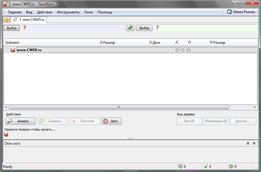This screenshot has width=261, height=172.
Task: Click the Другие... tree view button
Action: (243, 121)
